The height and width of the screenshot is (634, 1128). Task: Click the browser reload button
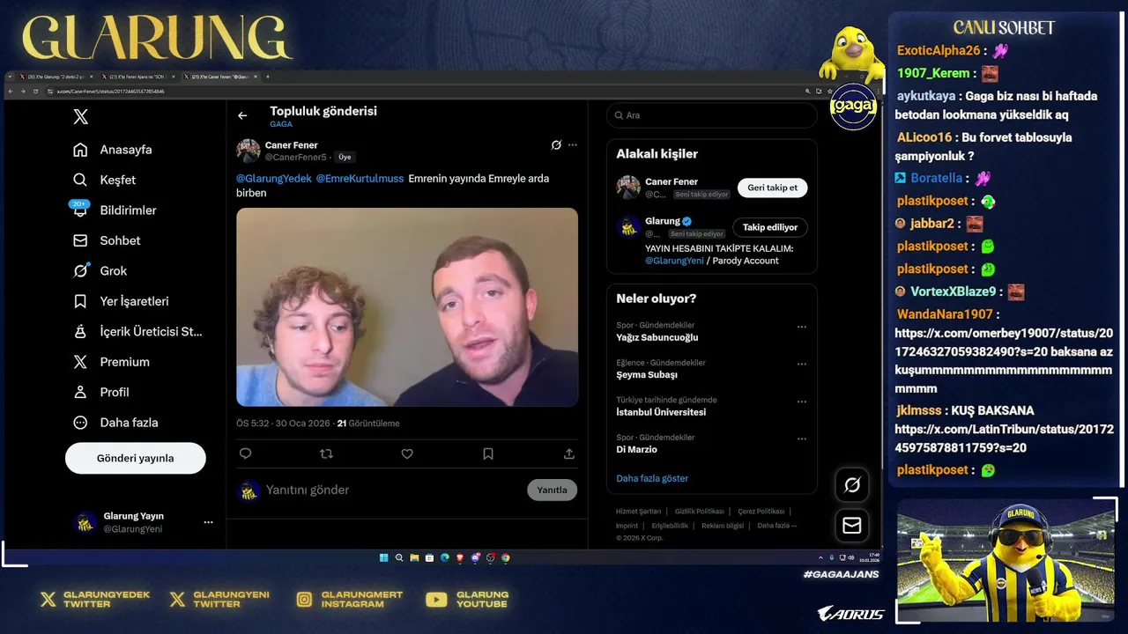35,91
